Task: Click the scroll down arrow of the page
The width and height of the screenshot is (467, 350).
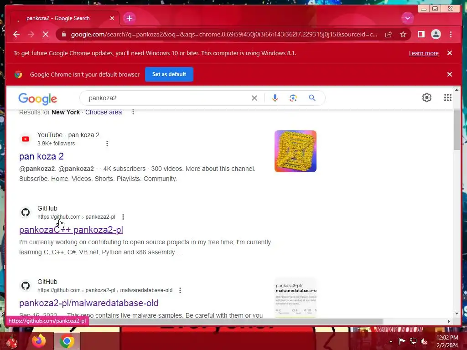Action: click(x=457, y=314)
